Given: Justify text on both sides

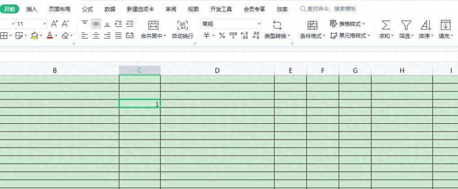Looking at the screenshot, I should coord(118,35).
